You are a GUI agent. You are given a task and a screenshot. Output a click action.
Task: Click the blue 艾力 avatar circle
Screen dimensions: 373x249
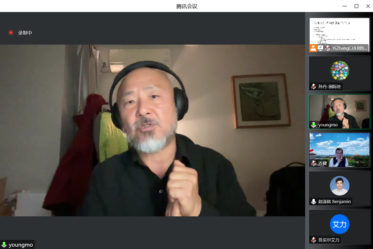pos(340,224)
